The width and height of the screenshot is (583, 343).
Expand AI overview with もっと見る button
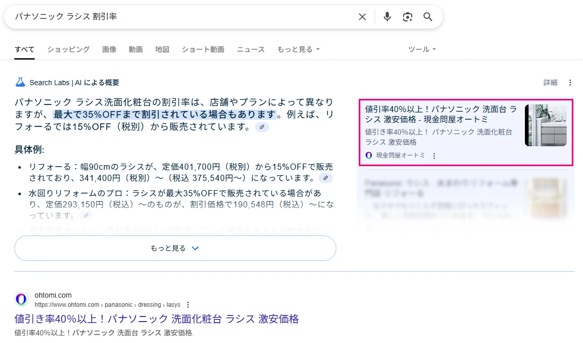coord(175,248)
